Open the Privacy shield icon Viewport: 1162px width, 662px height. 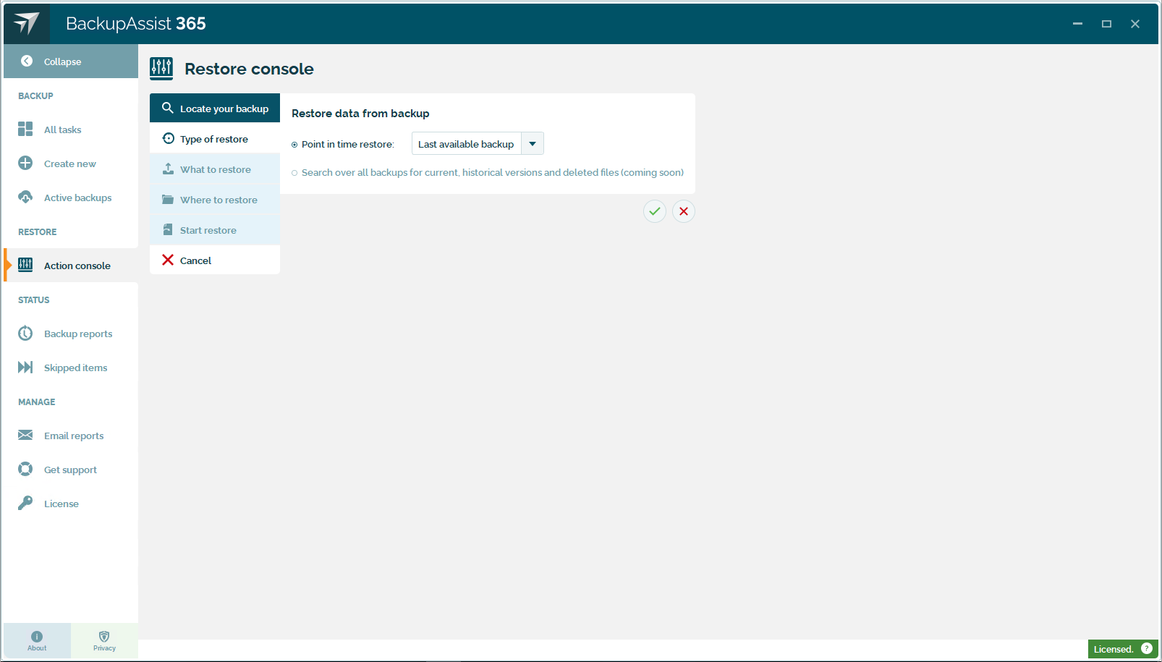104,637
